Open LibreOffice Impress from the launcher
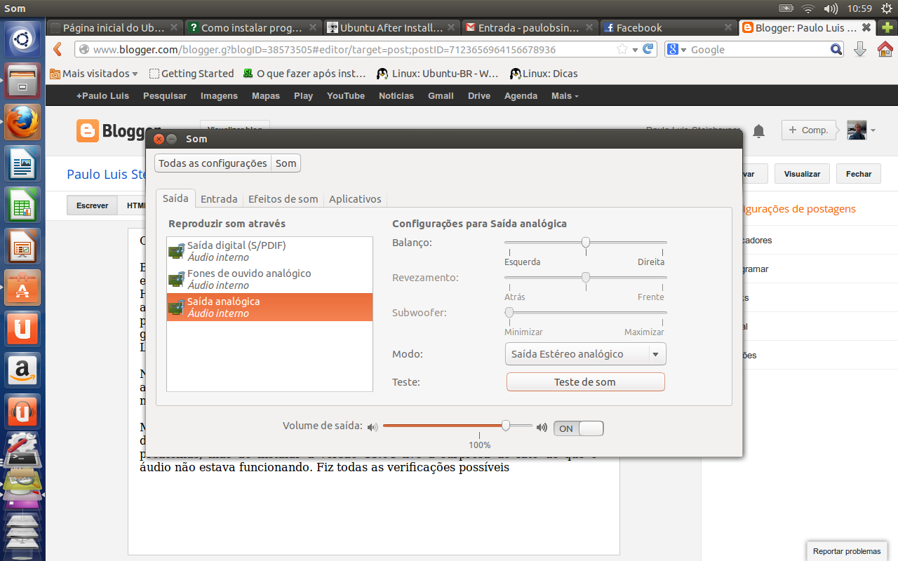Image resolution: width=898 pixels, height=561 pixels. (22, 248)
